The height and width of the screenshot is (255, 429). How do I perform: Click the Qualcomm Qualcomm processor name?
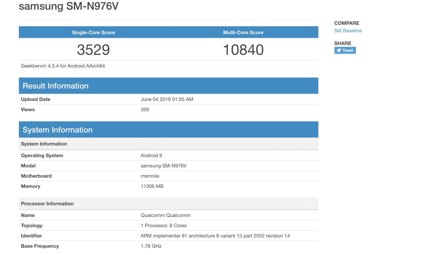[166, 215]
